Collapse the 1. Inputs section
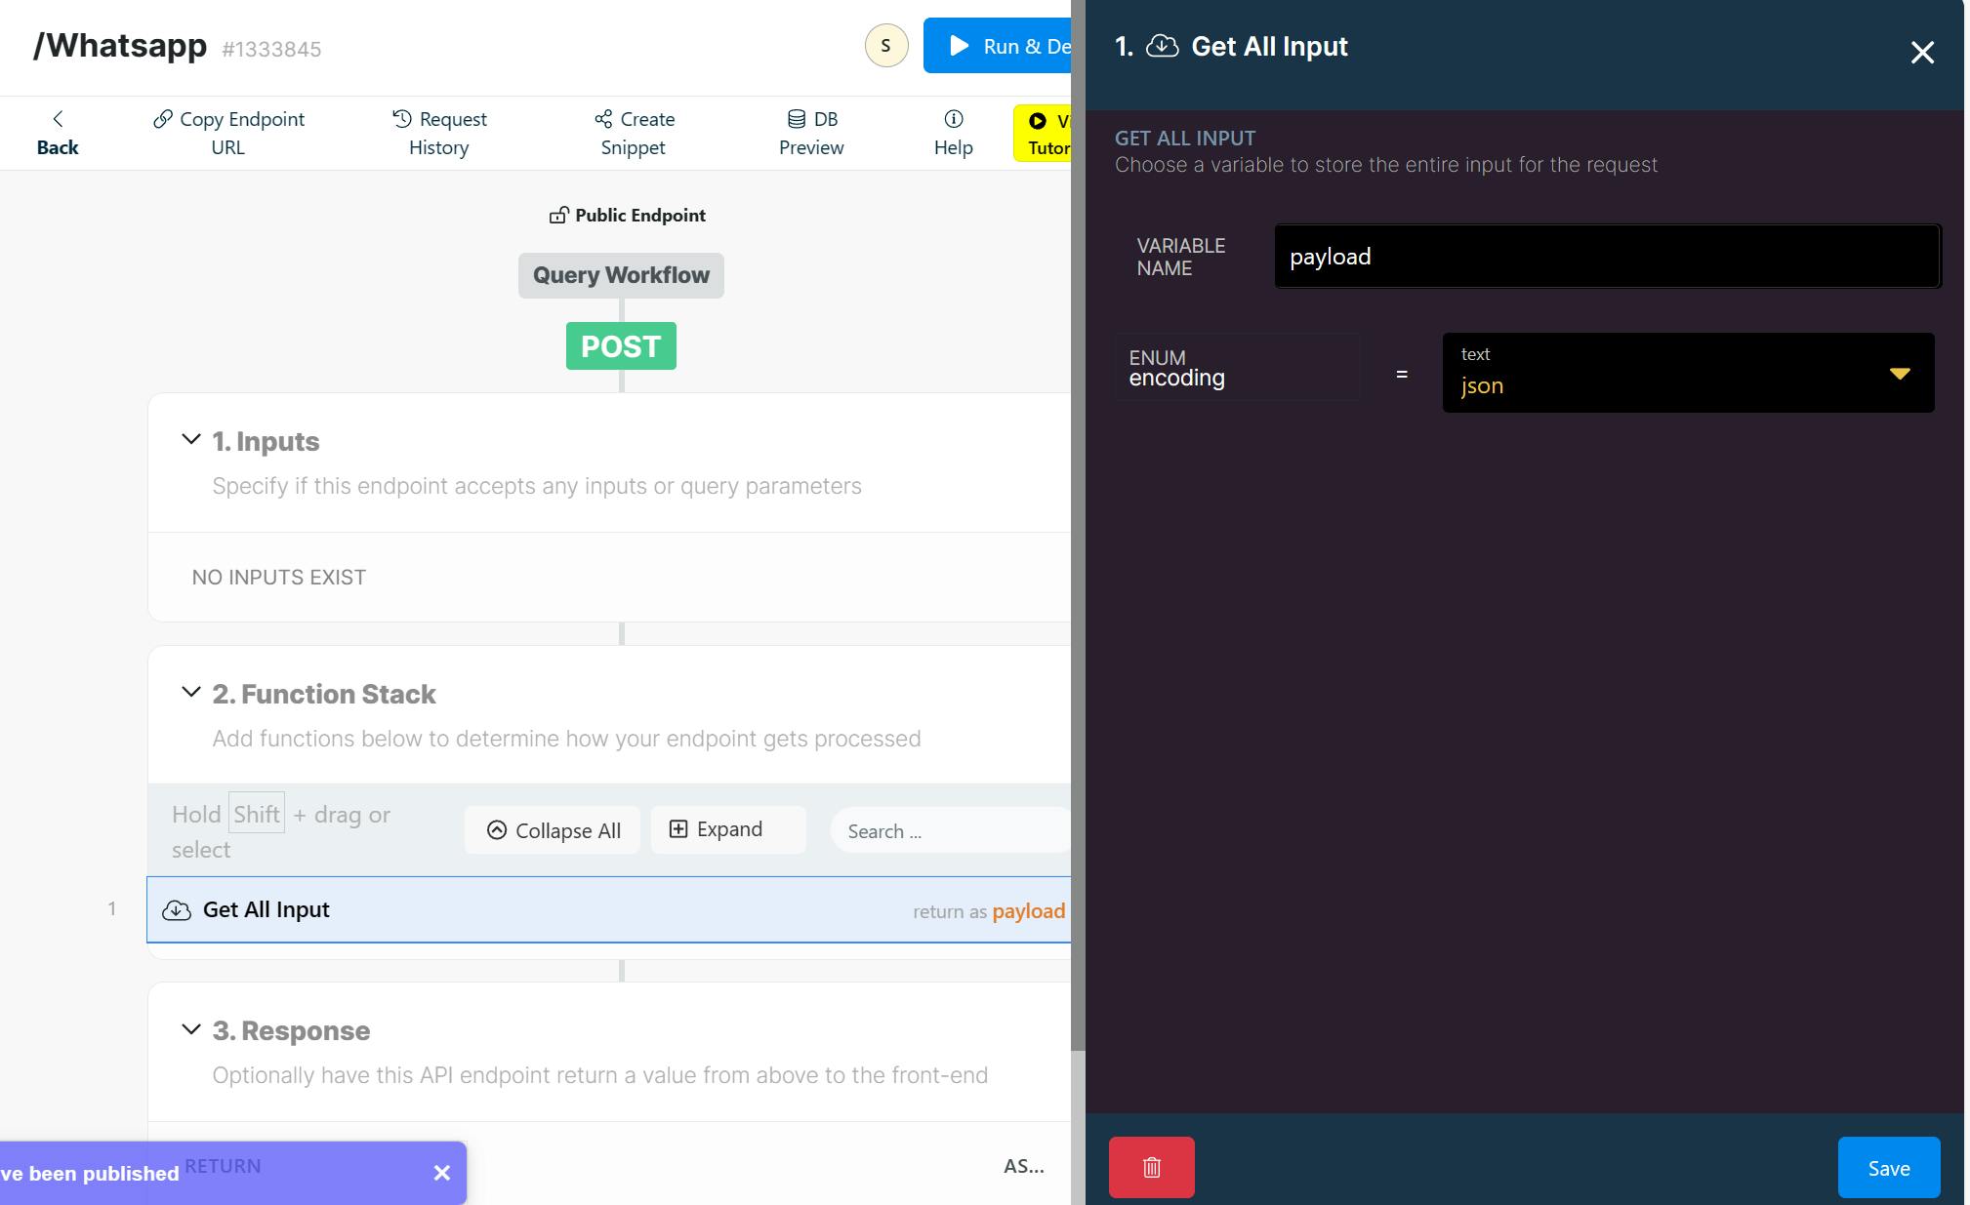 (x=191, y=440)
